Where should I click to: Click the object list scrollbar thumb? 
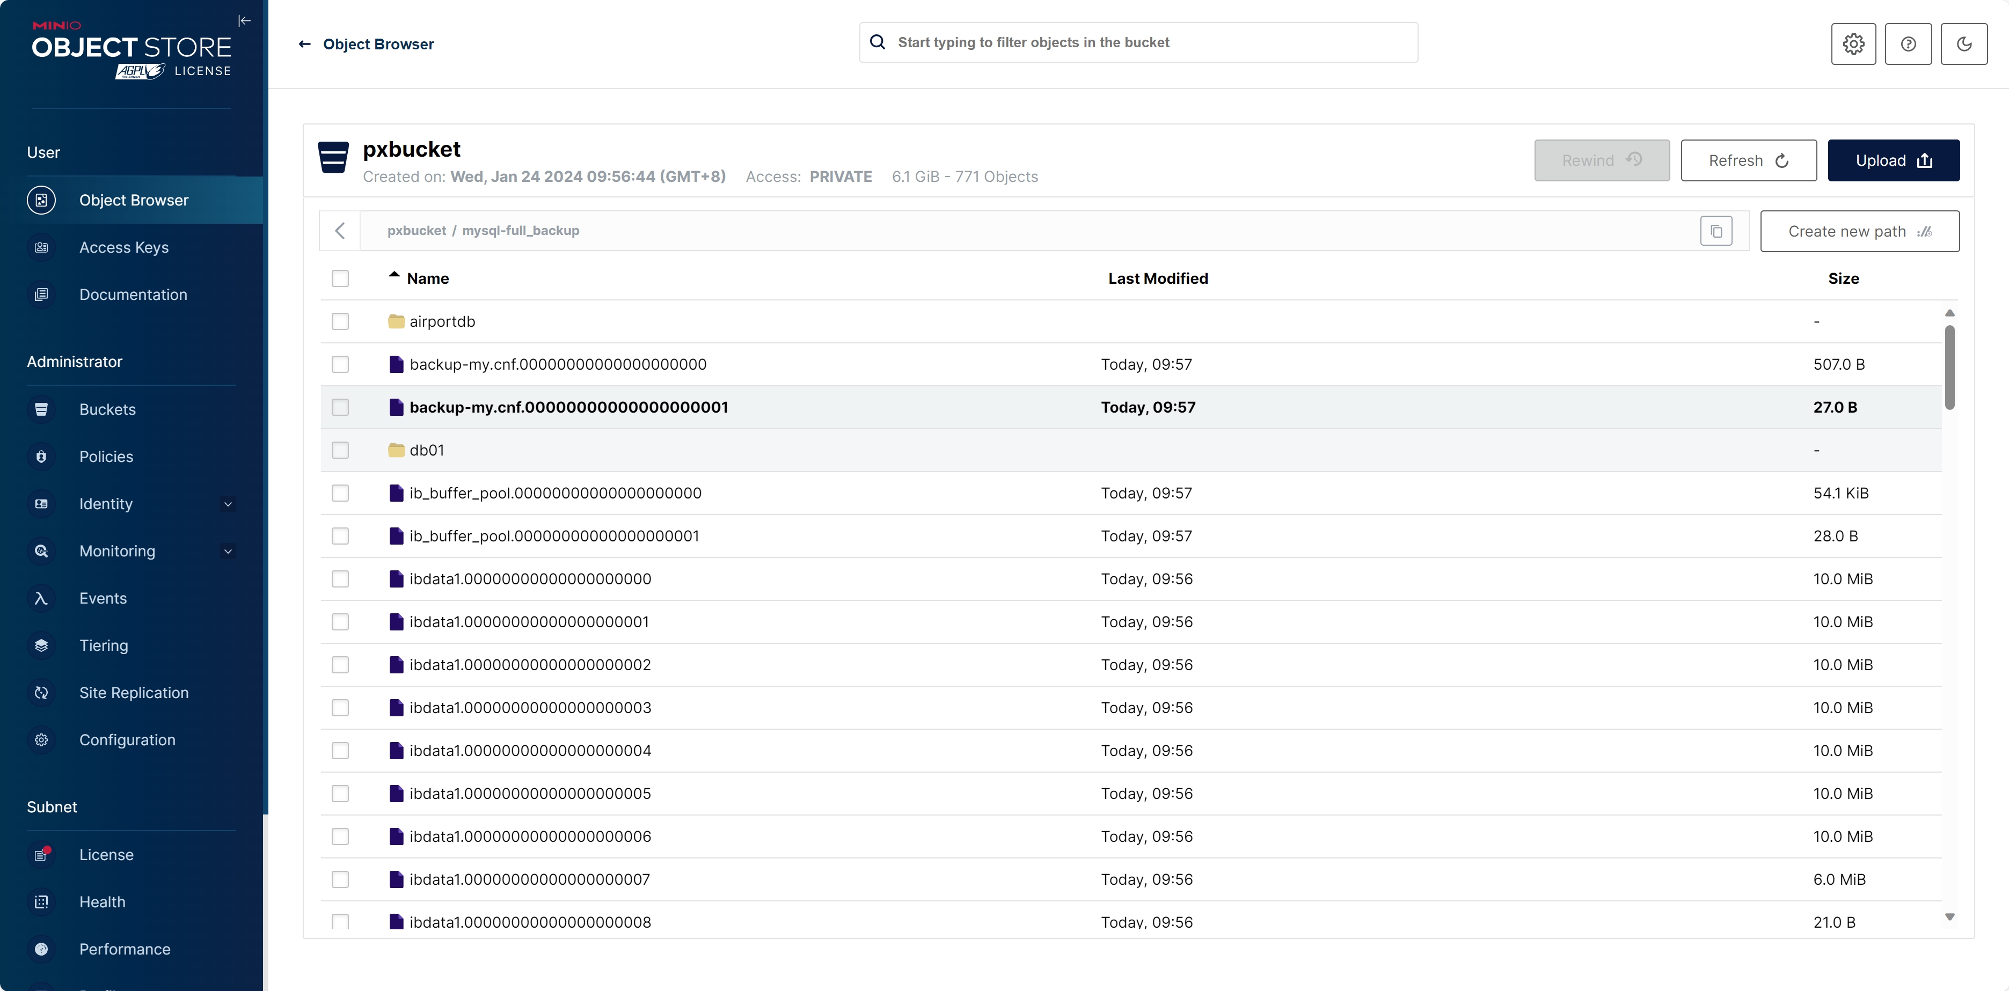[x=1949, y=366]
